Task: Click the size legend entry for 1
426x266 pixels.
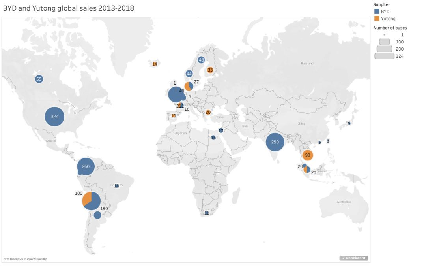Action: (x=393, y=35)
